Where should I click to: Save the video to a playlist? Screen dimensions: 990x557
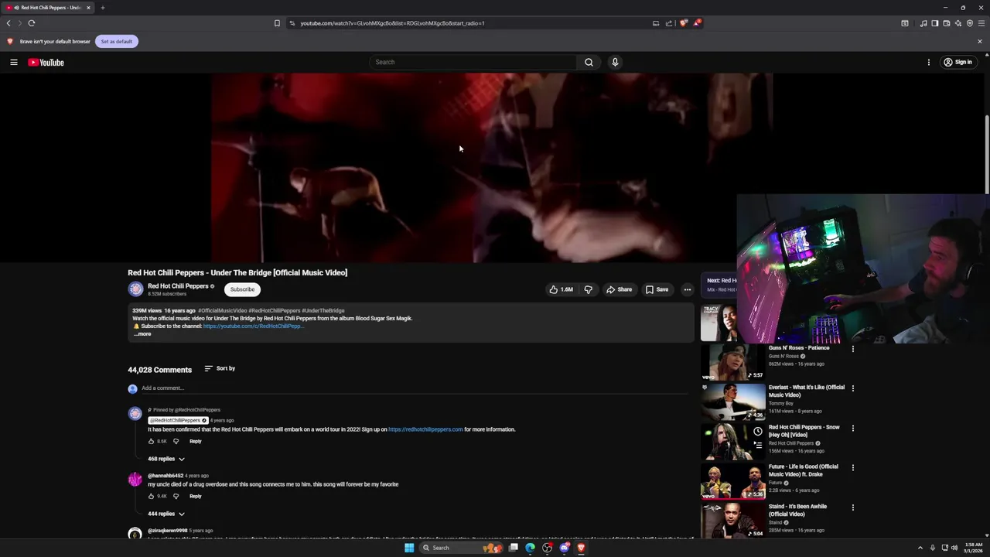pos(657,289)
